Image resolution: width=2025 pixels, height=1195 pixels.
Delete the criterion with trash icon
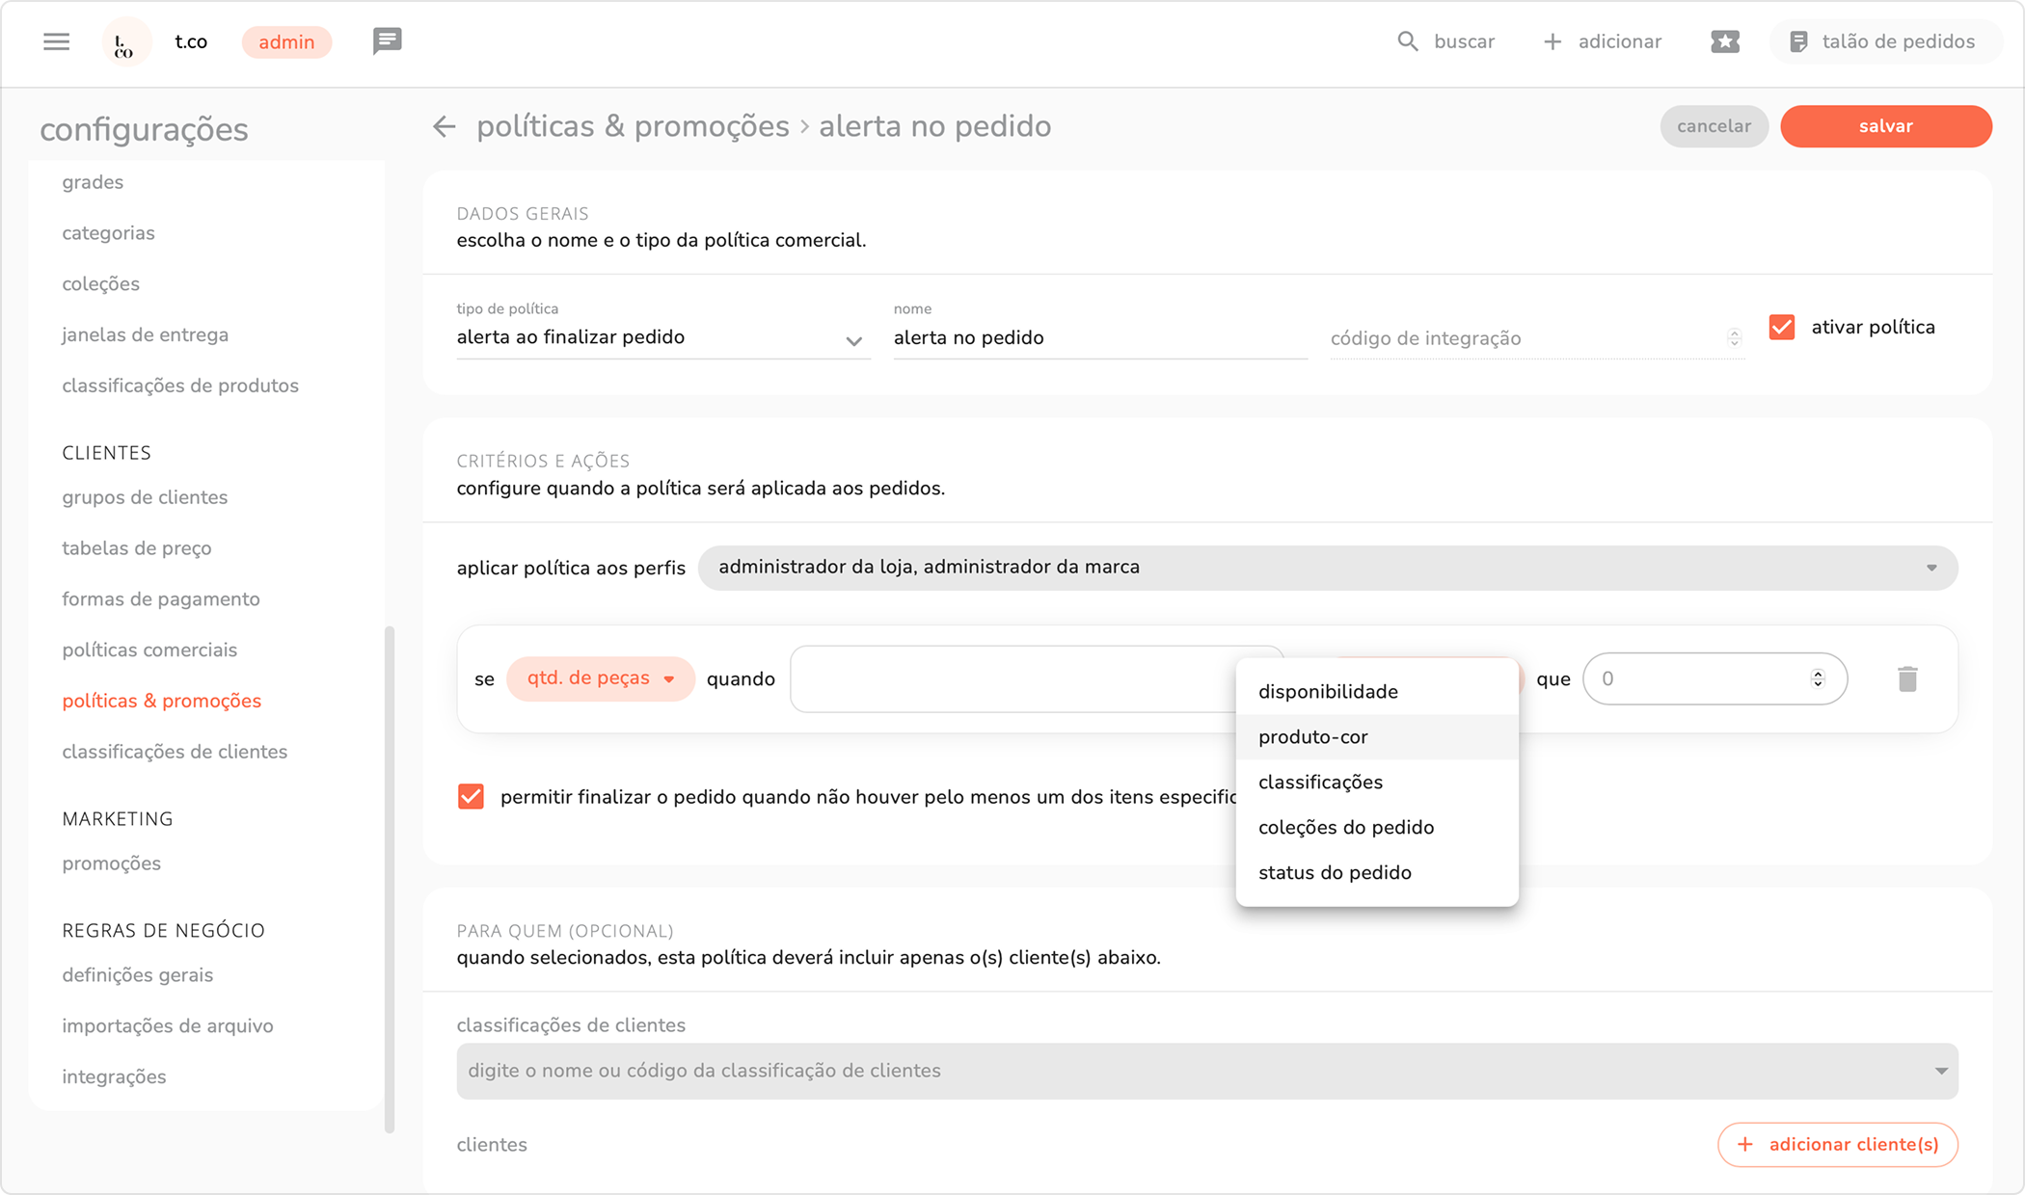[x=1906, y=678]
